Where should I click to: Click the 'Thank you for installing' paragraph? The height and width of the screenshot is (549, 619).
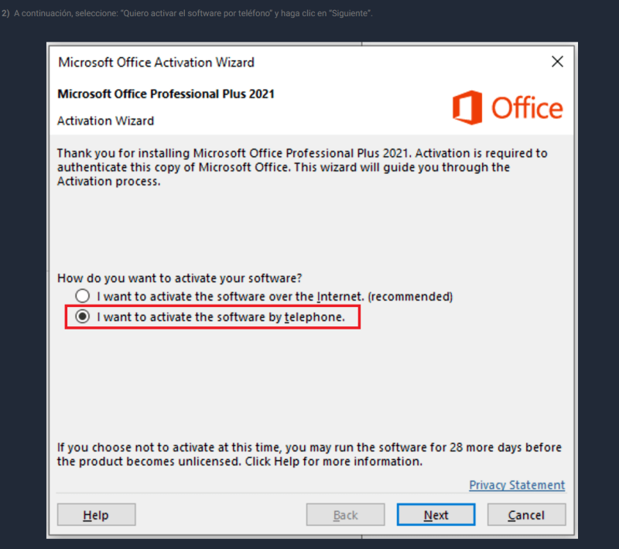(x=303, y=167)
